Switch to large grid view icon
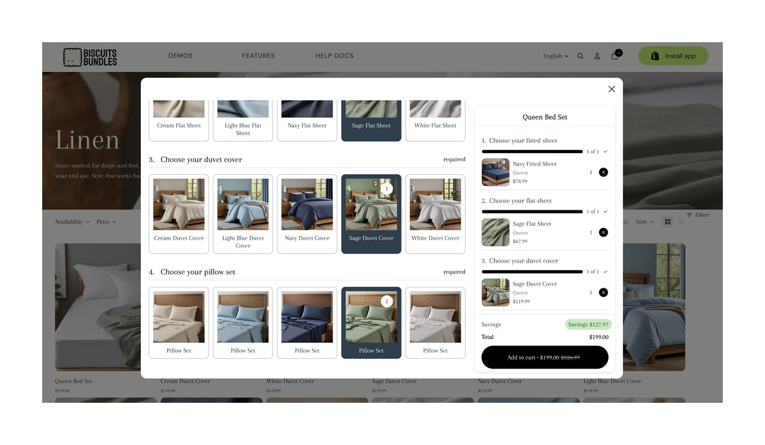Screen dimensions: 765x445 (x=667, y=222)
